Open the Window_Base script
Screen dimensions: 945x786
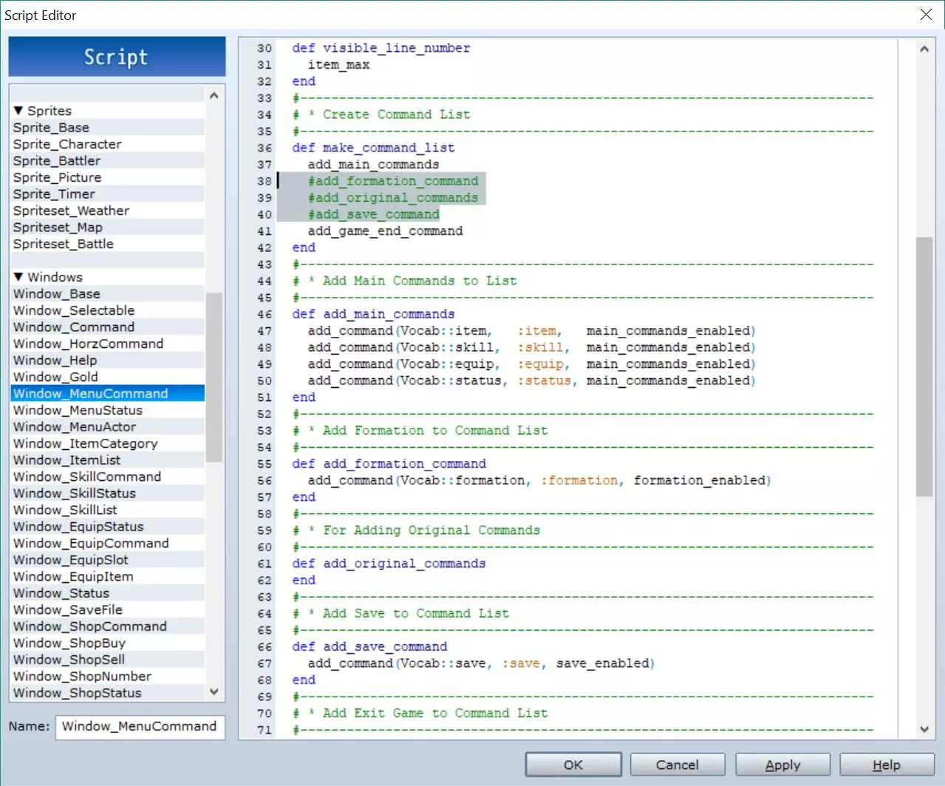[x=56, y=294]
